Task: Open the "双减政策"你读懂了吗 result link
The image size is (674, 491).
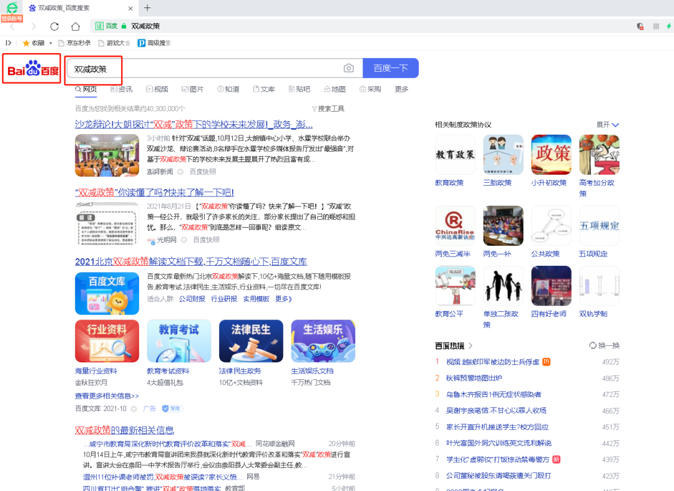Action: point(154,192)
